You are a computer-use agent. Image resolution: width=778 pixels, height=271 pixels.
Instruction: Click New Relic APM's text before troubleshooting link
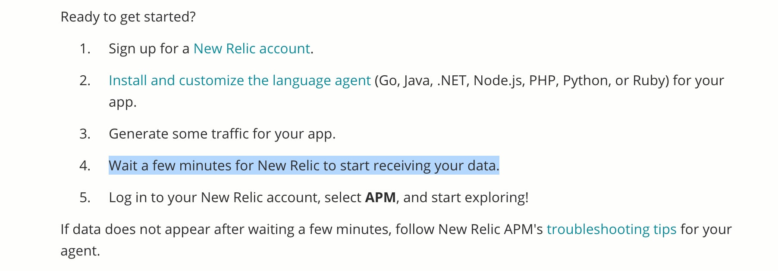point(490,229)
